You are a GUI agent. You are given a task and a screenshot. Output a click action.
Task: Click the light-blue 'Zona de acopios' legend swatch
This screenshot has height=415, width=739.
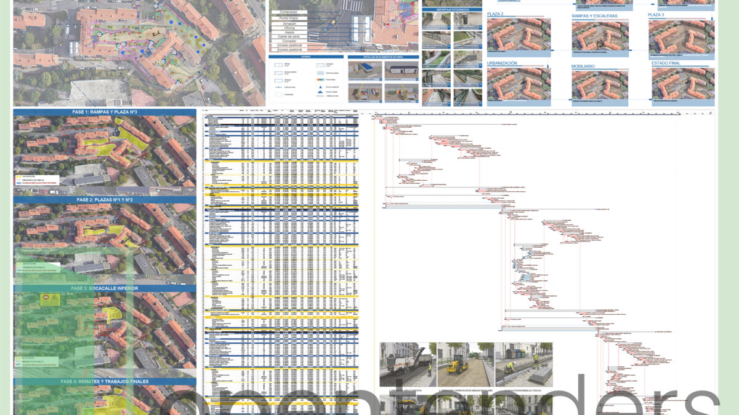pos(320,72)
